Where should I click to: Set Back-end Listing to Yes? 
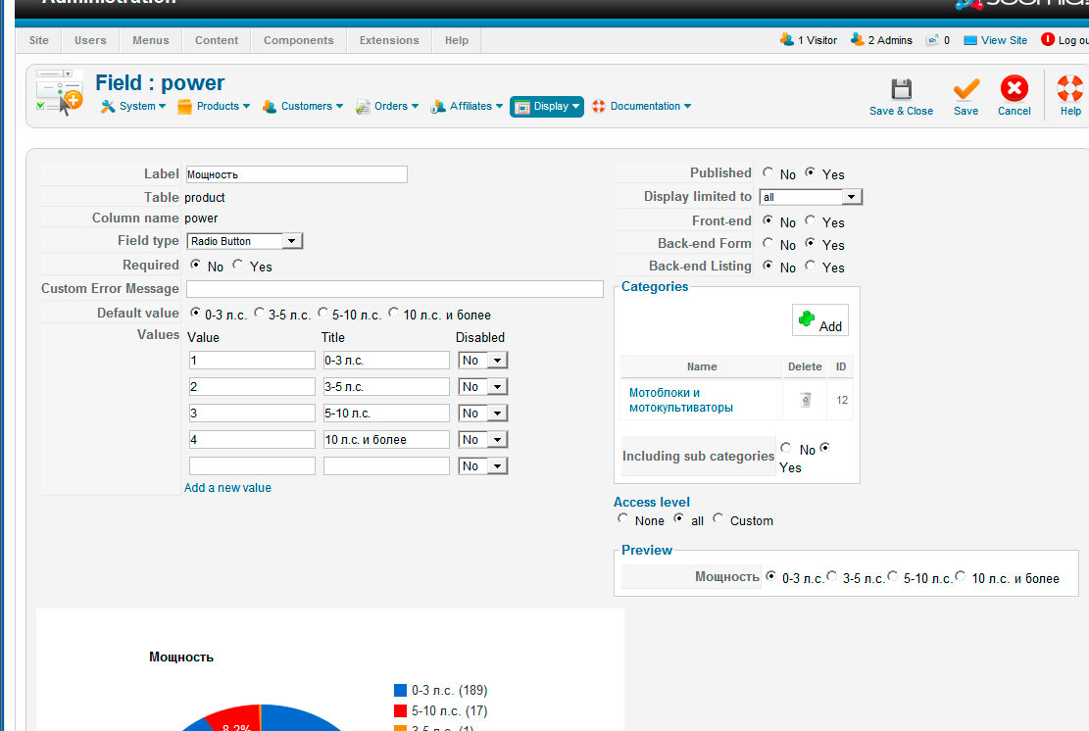coord(811,266)
